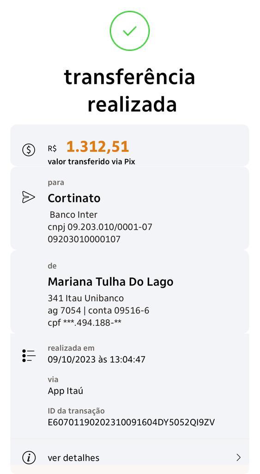Click the valor transferido via Pix label

coord(91,162)
